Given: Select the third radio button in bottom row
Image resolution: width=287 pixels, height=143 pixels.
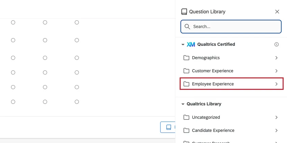Looking at the screenshot, I should click(77, 102).
